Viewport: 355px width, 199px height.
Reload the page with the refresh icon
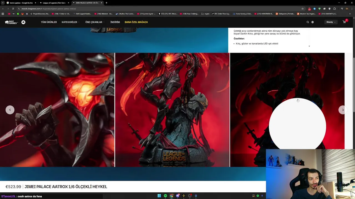click(x=13, y=9)
